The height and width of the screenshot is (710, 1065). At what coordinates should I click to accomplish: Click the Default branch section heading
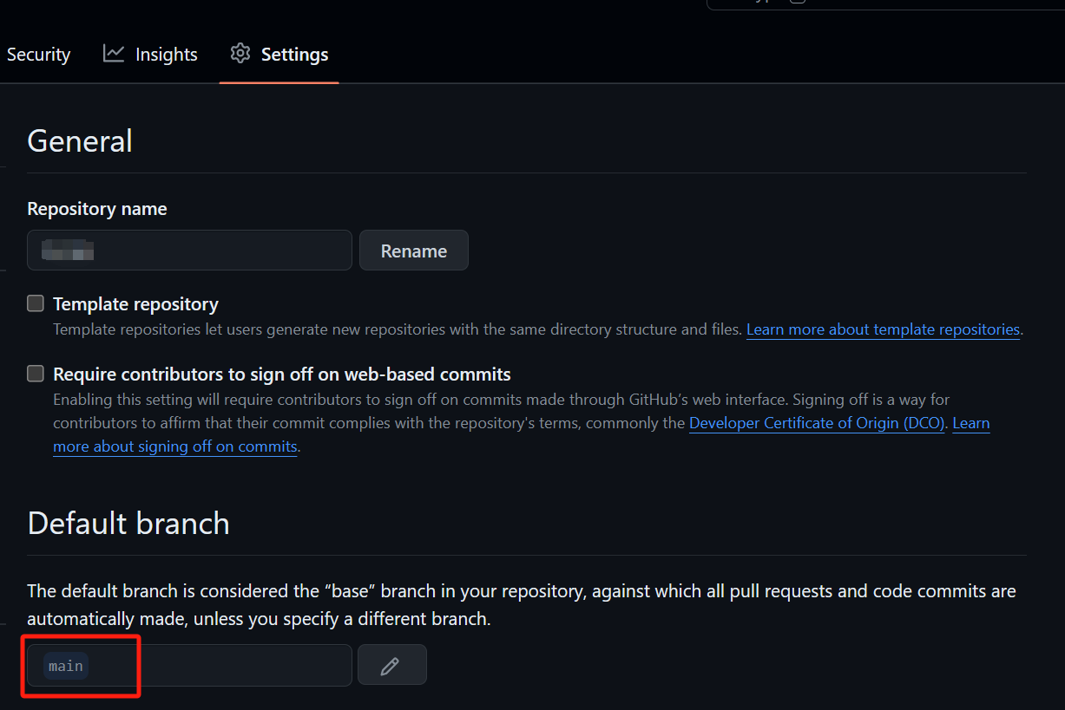[x=128, y=524]
